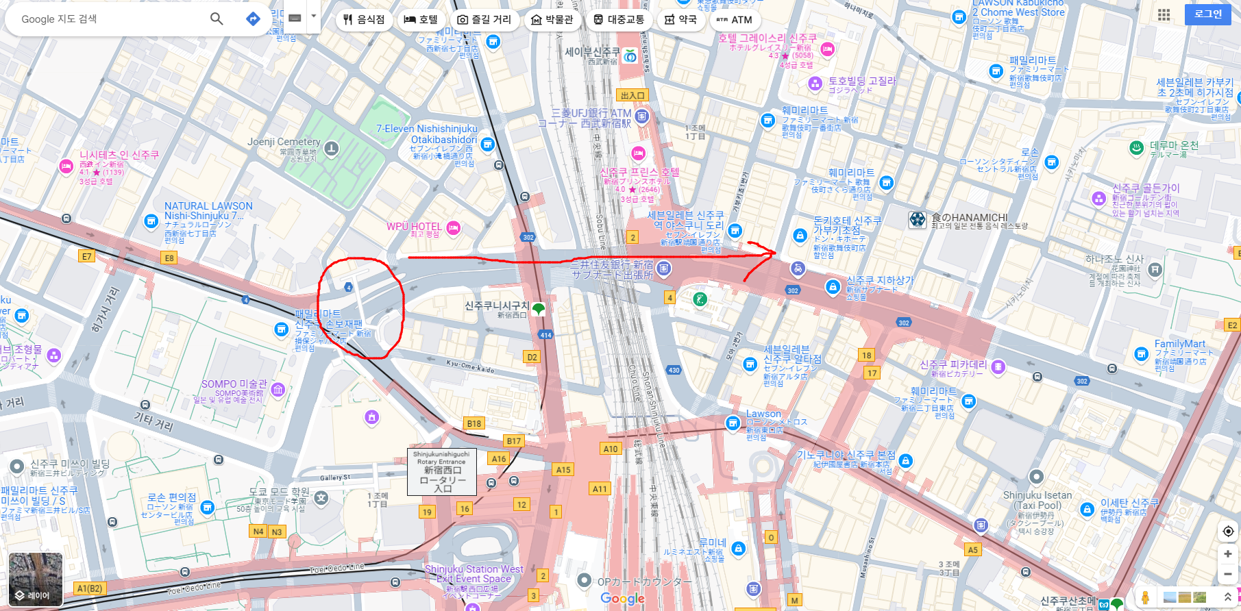Screen dimensions: 1241x611
Task: Open the 하나조노 신사 shrine marker
Action: [x=1155, y=269]
